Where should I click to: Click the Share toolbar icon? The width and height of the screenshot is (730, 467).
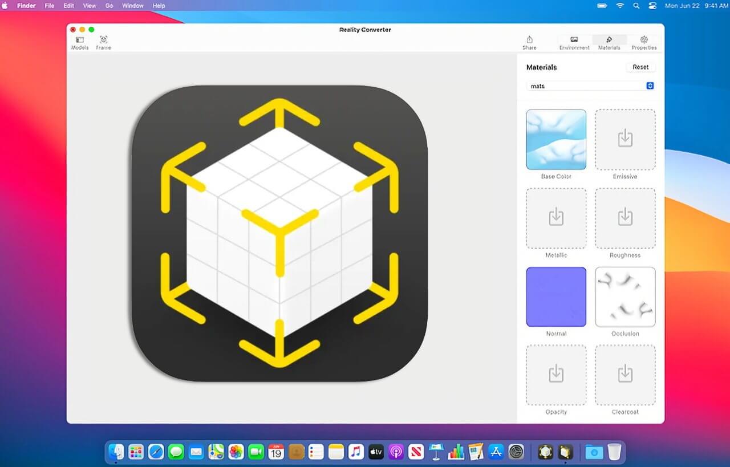pyautogui.click(x=529, y=43)
